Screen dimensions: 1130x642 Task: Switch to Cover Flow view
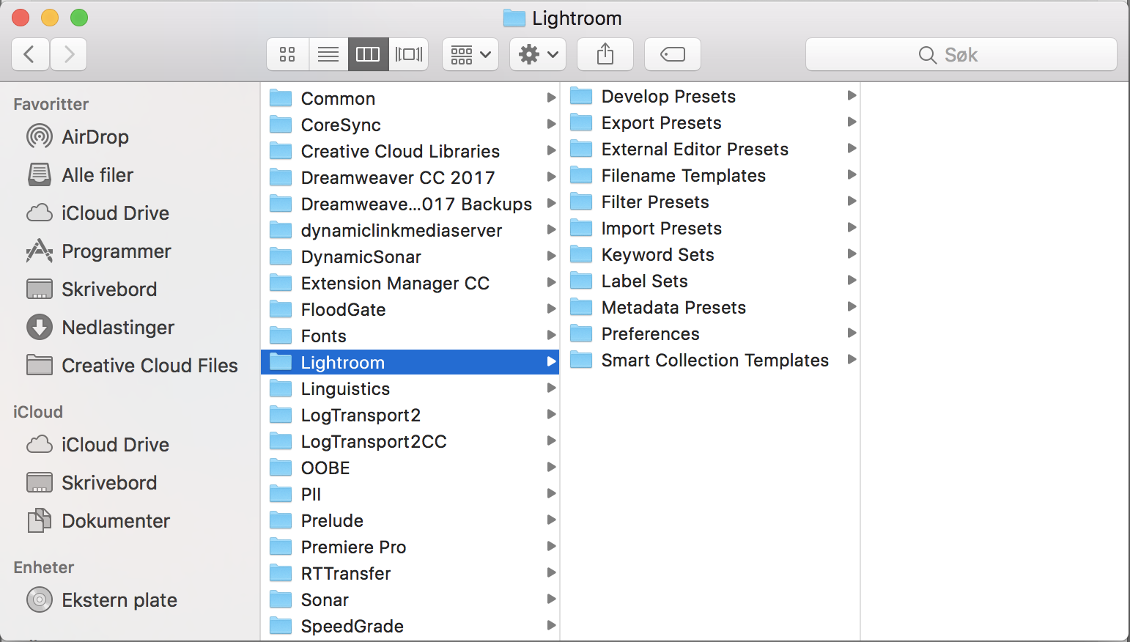[x=408, y=54]
